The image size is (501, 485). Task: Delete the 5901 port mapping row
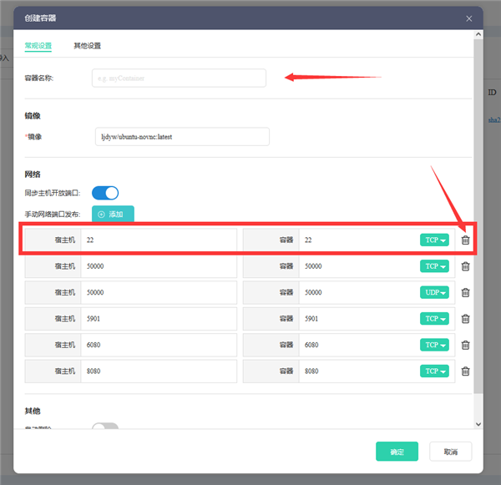point(465,319)
